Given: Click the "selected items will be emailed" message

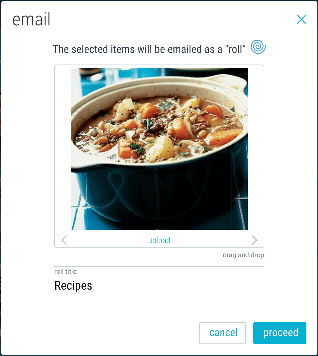Looking at the screenshot, I should pos(149,49).
